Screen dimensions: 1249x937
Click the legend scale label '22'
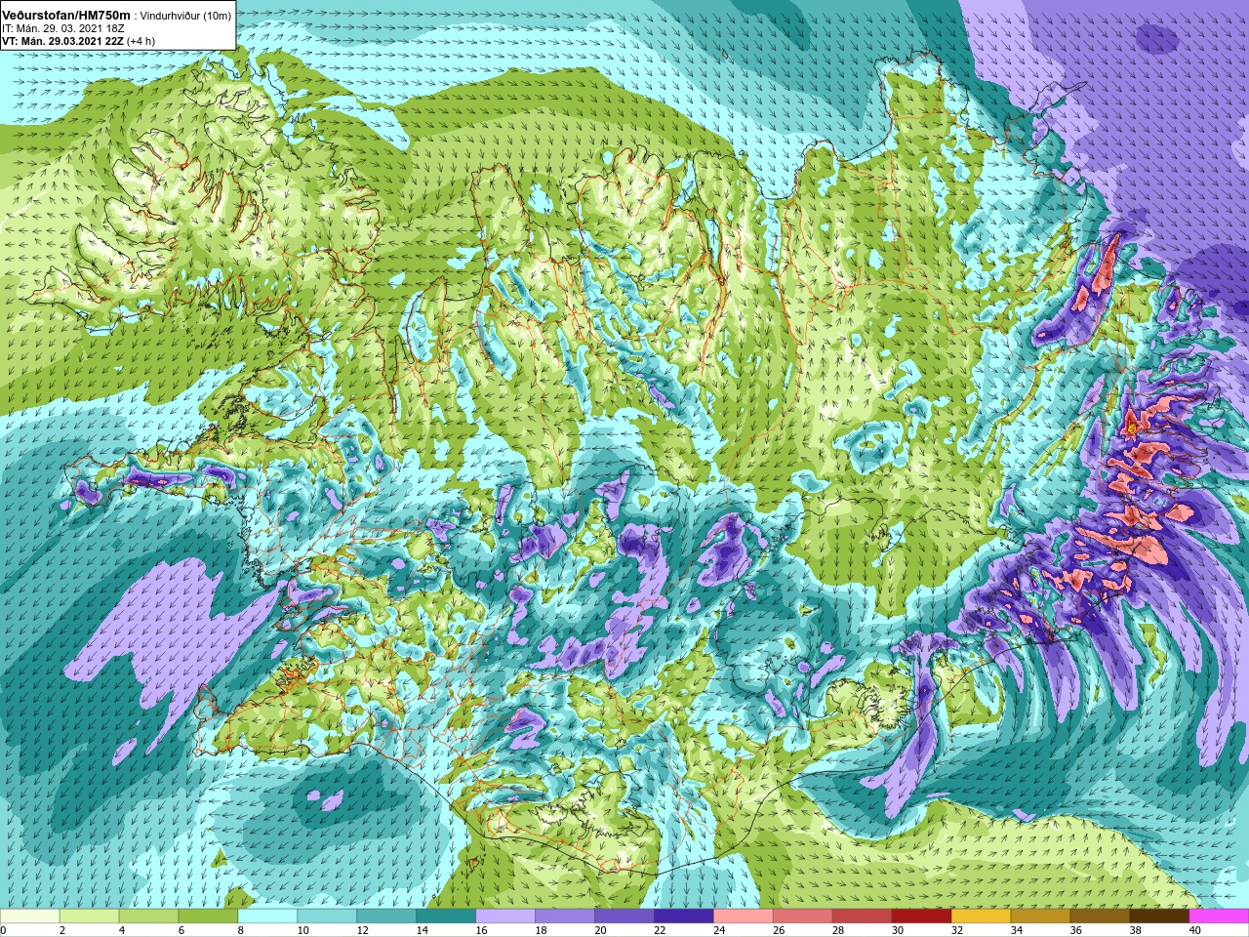point(661,930)
